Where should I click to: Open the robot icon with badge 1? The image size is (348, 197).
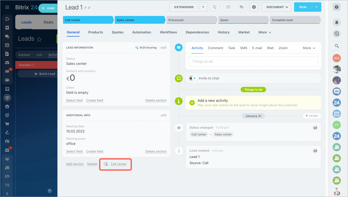7,150
